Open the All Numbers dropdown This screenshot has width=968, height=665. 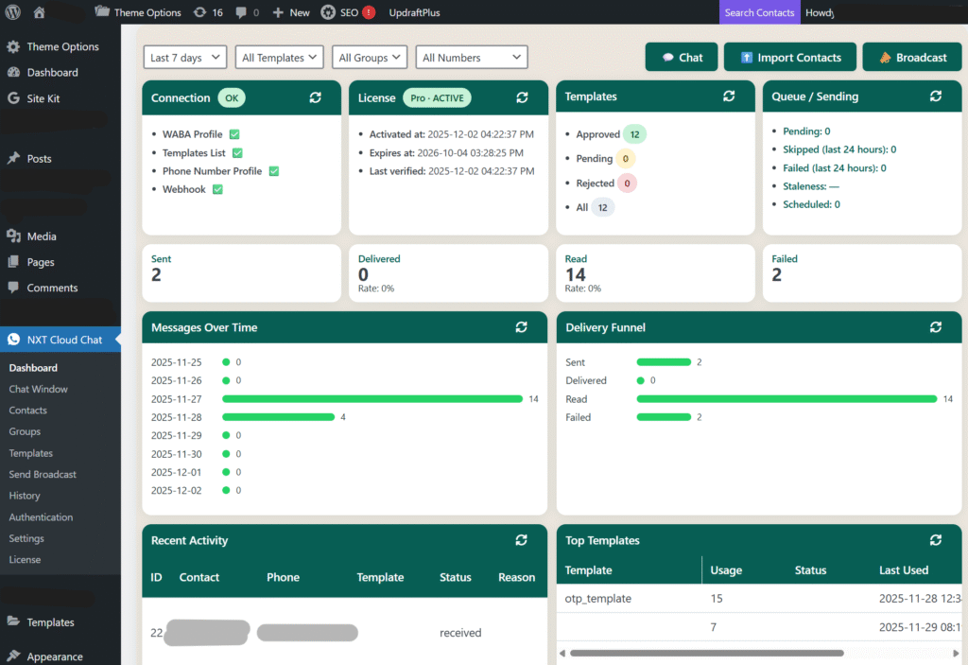point(471,58)
